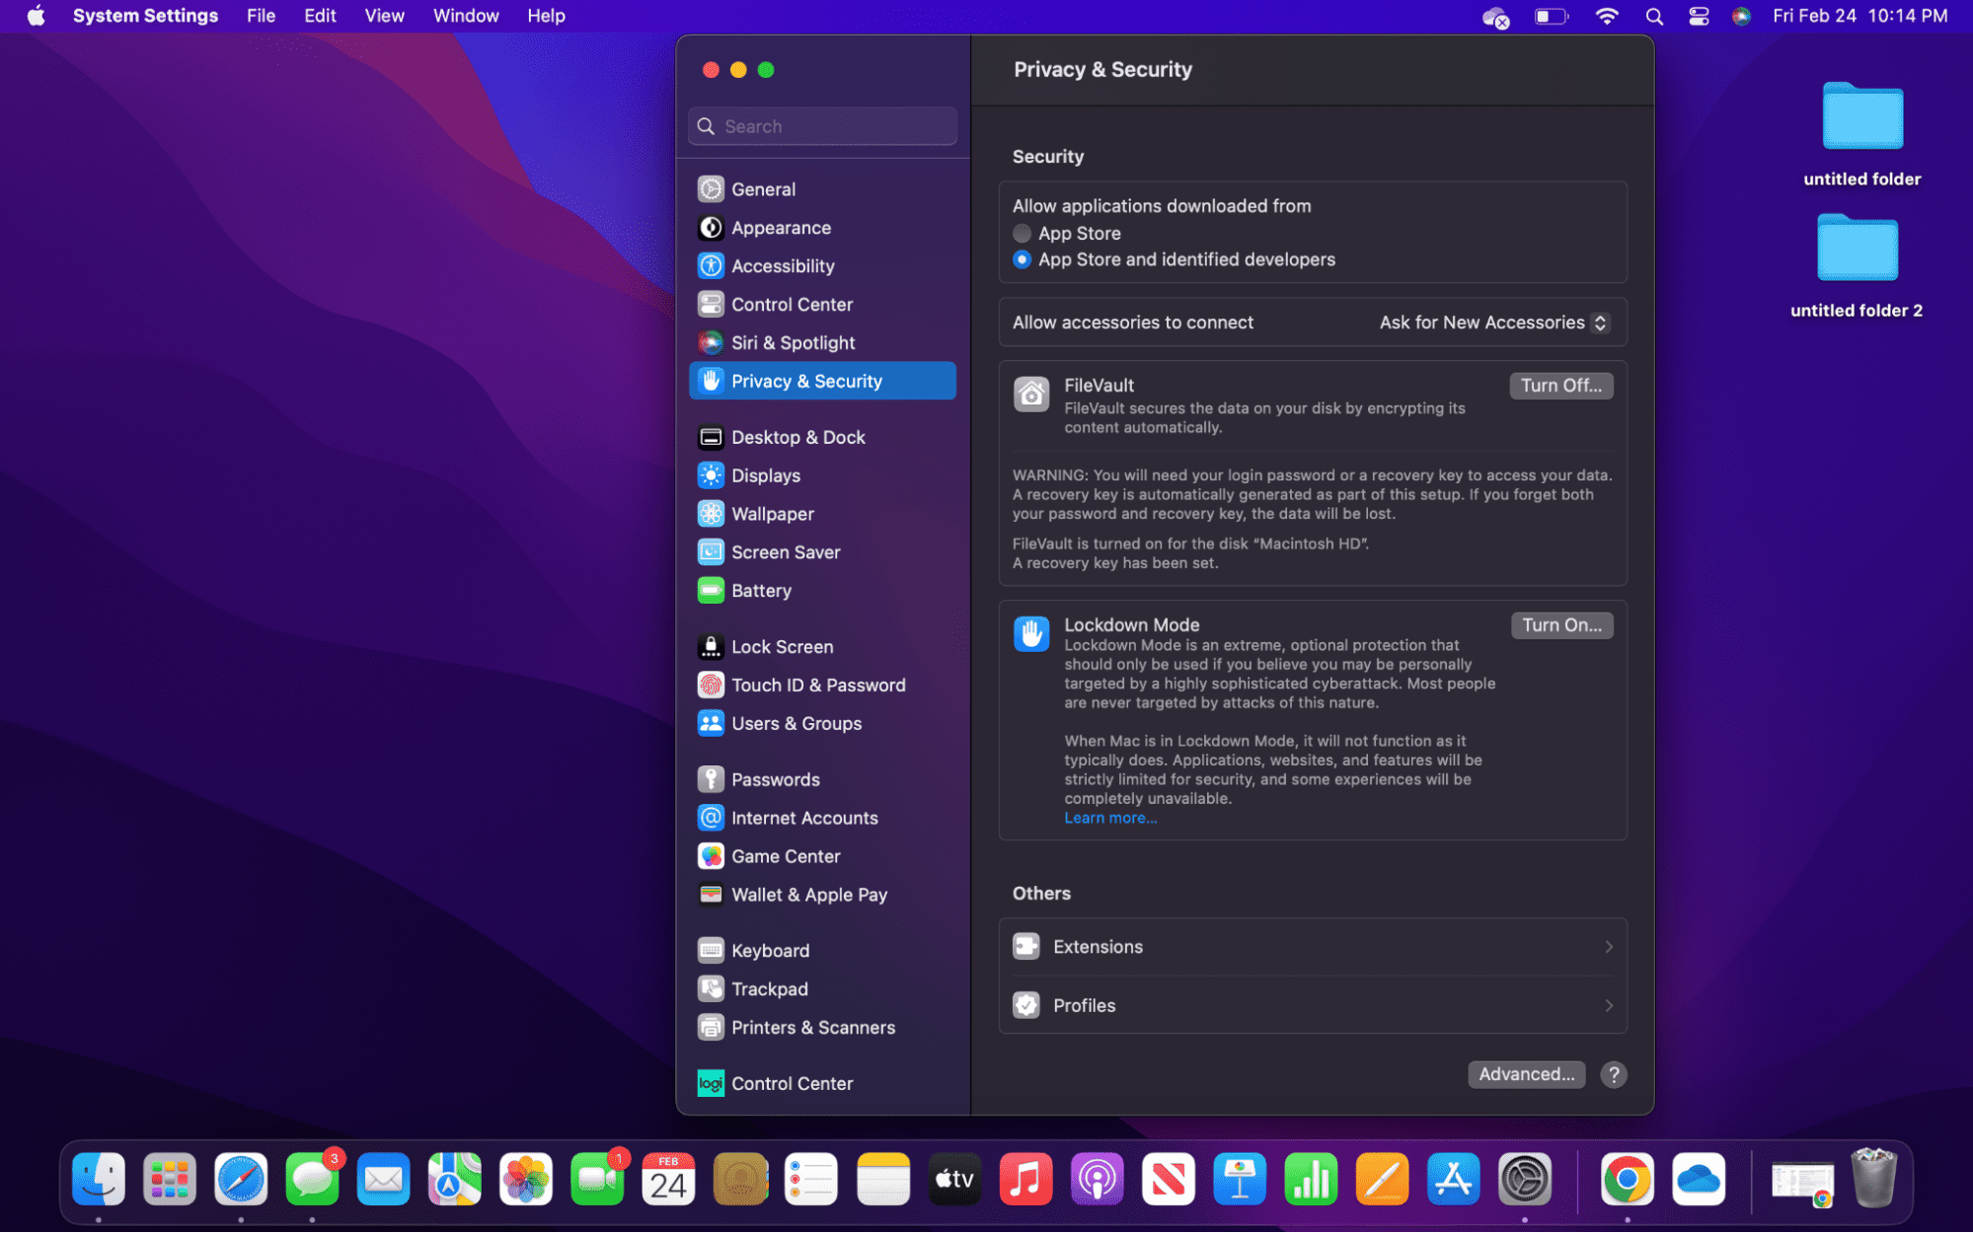The height and width of the screenshot is (1233, 1973).
Task: Click the help question mark button
Action: point(1614,1074)
